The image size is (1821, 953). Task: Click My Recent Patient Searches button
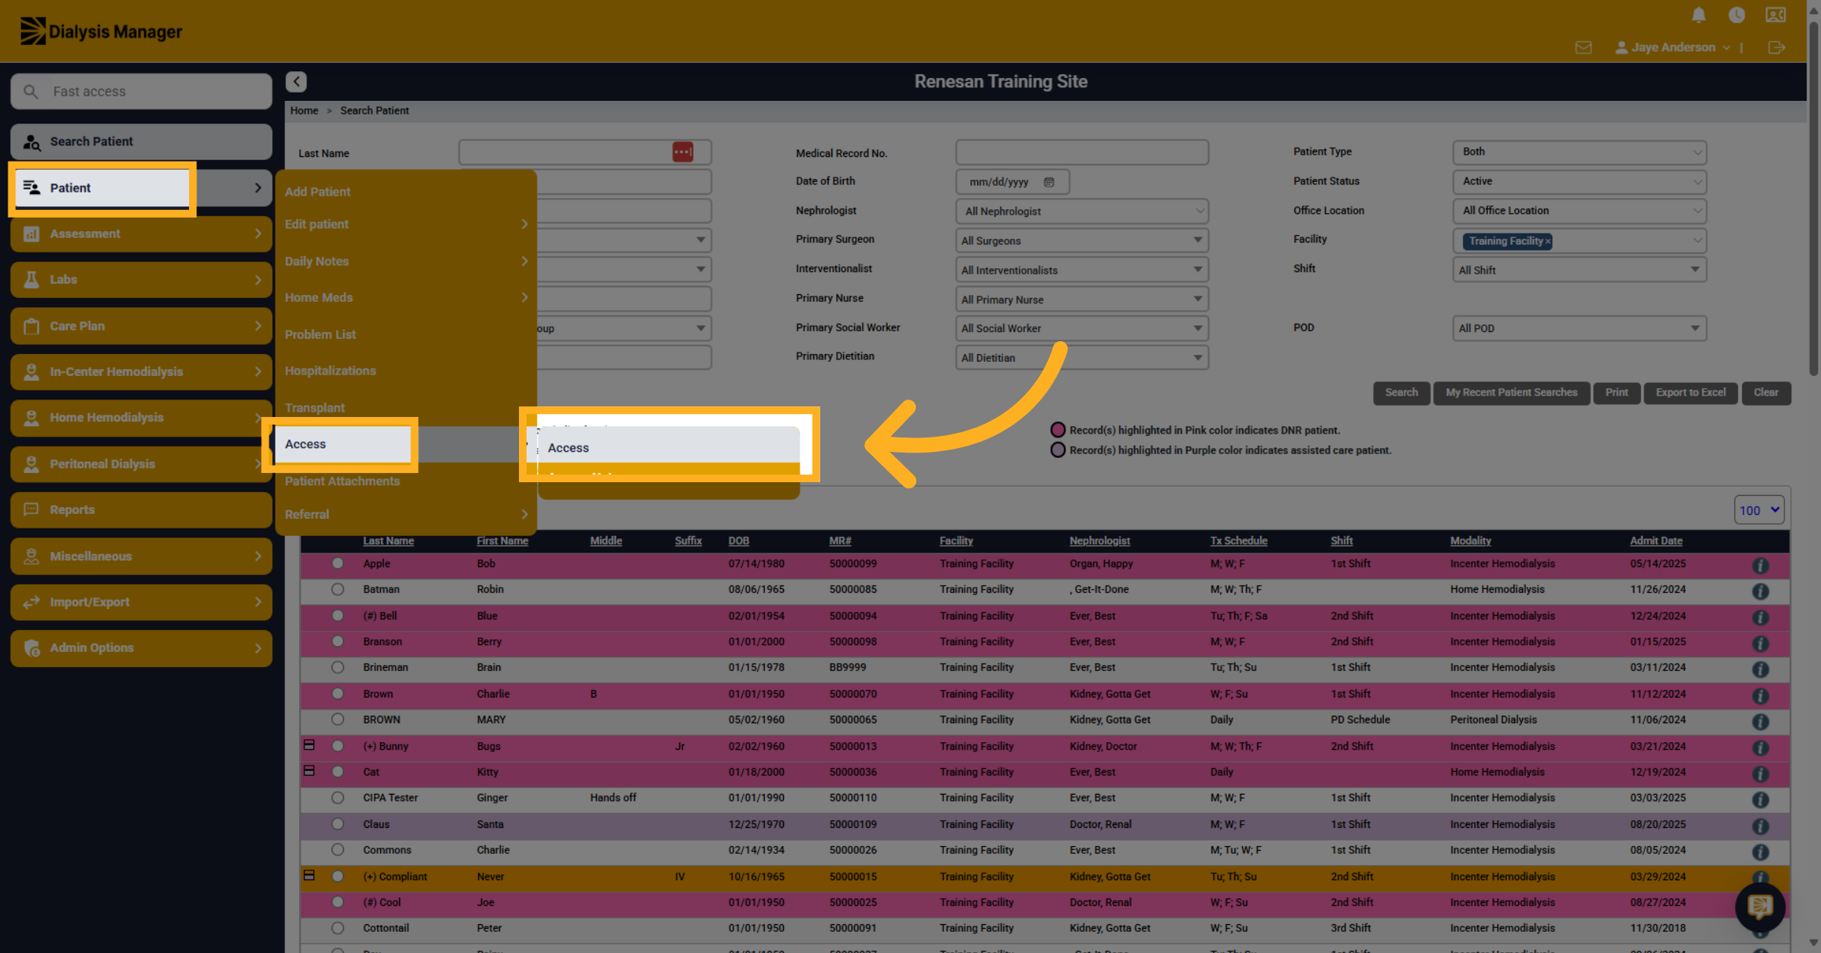[x=1511, y=393]
